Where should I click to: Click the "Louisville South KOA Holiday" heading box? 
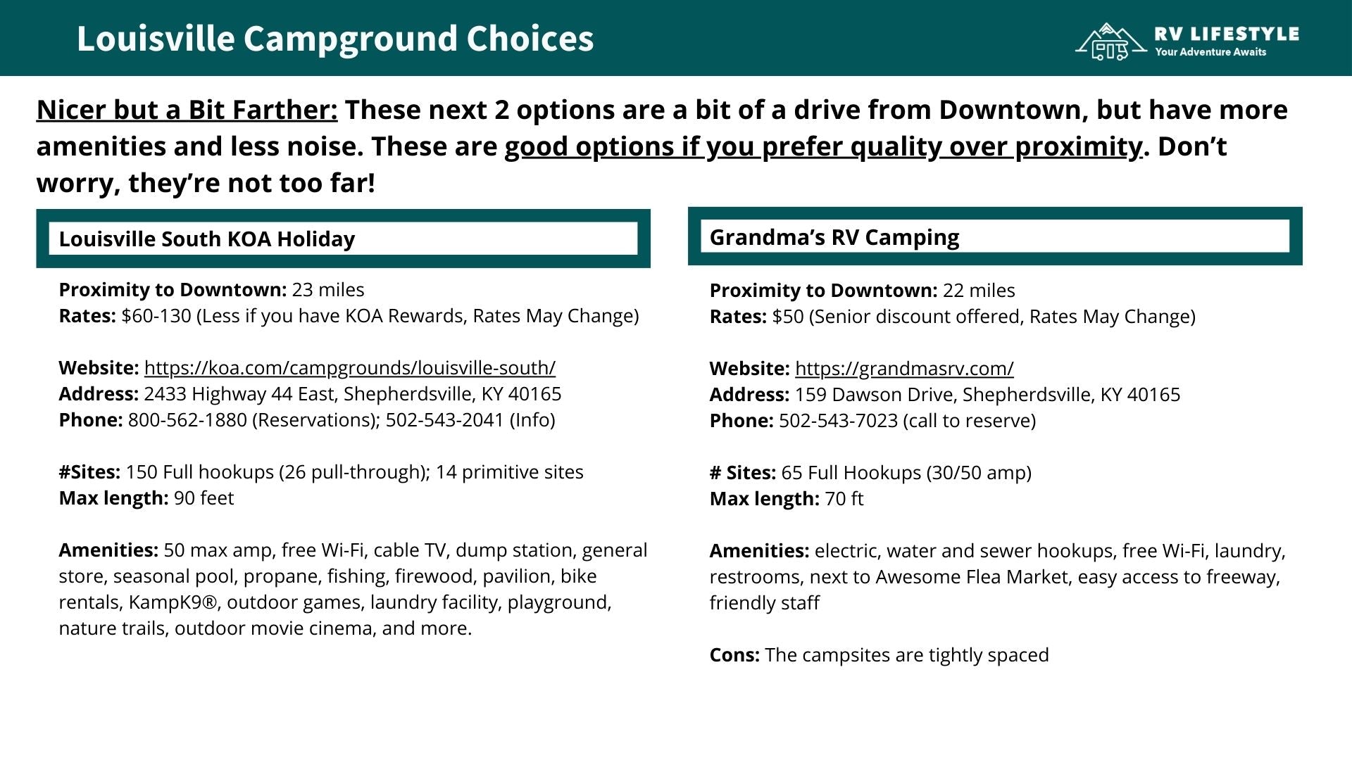343,239
